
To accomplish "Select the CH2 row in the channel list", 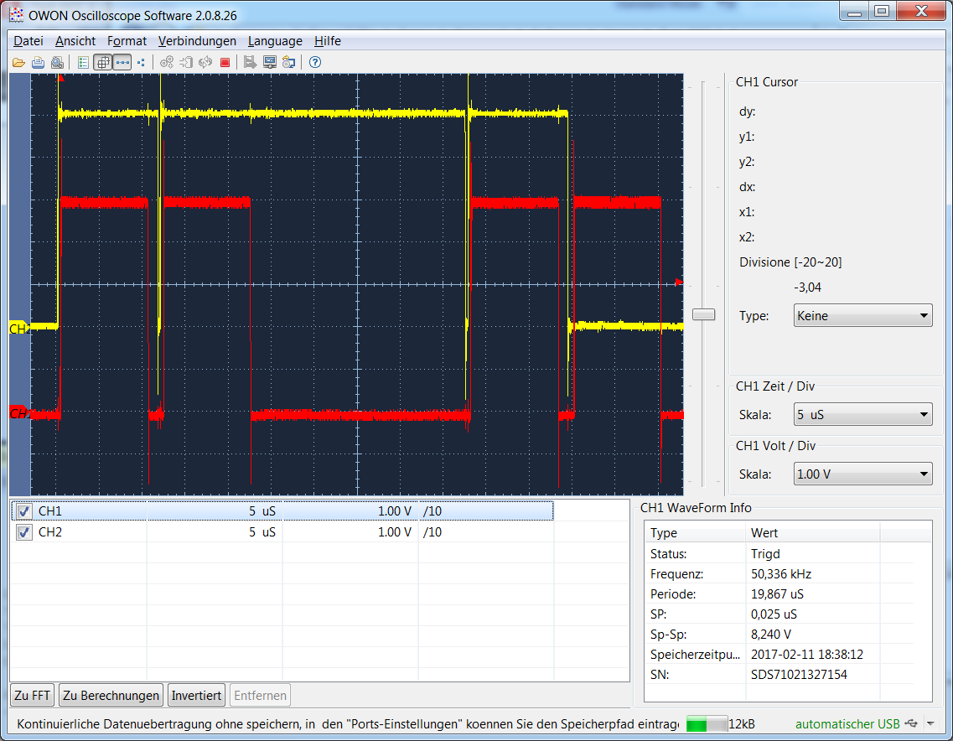I will [282, 532].
